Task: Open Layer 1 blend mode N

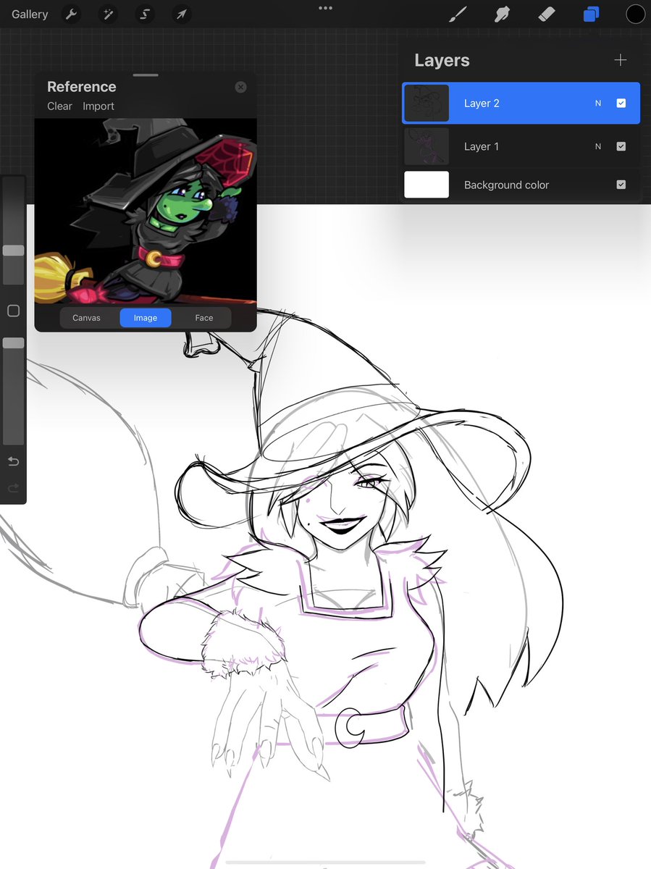Action: (x=598, y=146)
